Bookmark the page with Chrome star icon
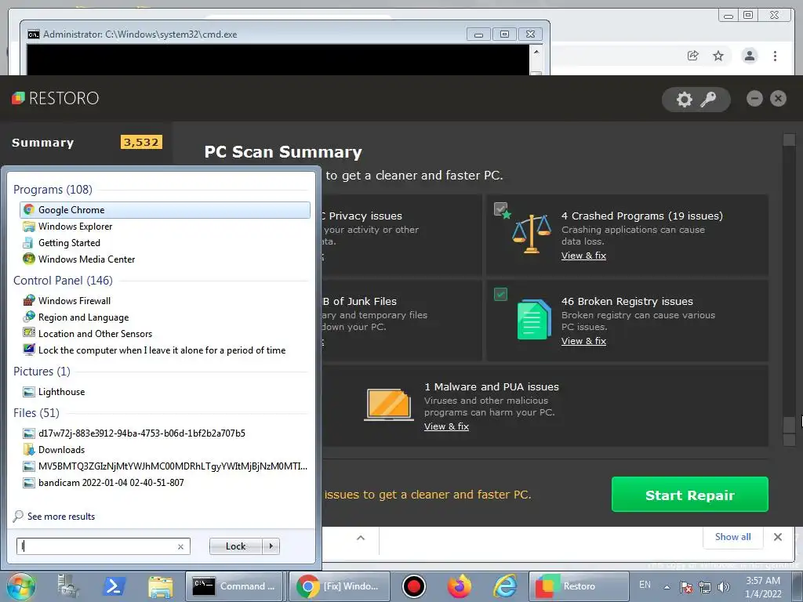This screenshot has width=803, height=602. tap(718, 56)
